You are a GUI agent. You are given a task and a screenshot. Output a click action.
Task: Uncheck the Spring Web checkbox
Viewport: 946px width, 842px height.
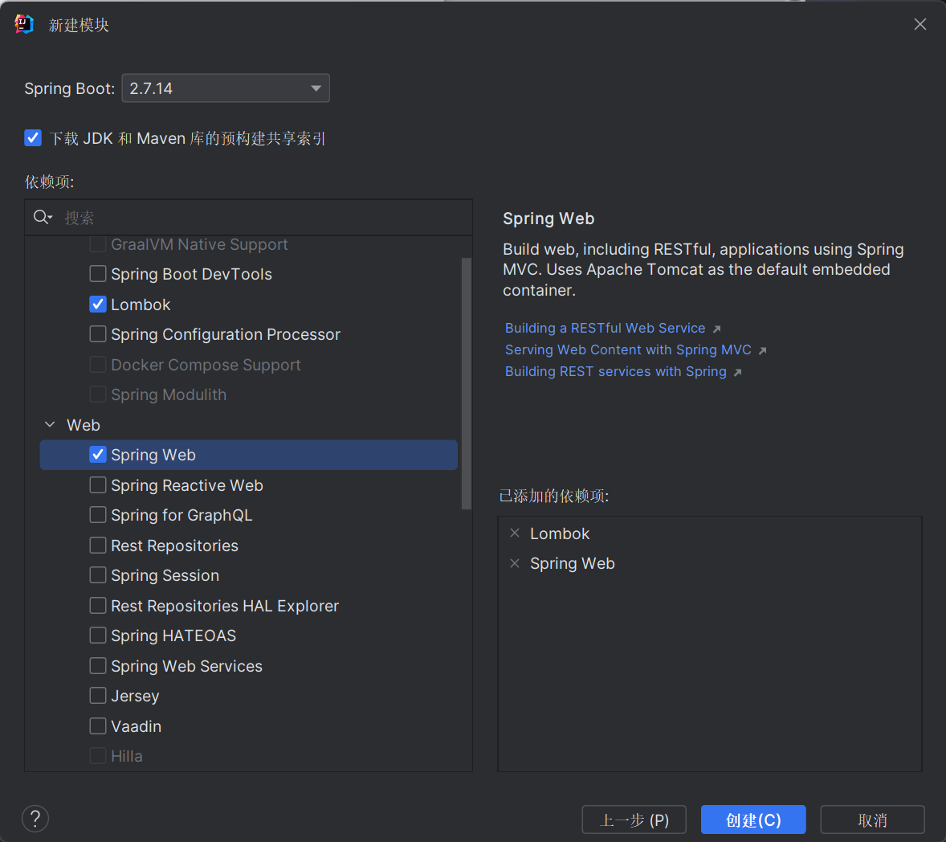coord(98,455)
